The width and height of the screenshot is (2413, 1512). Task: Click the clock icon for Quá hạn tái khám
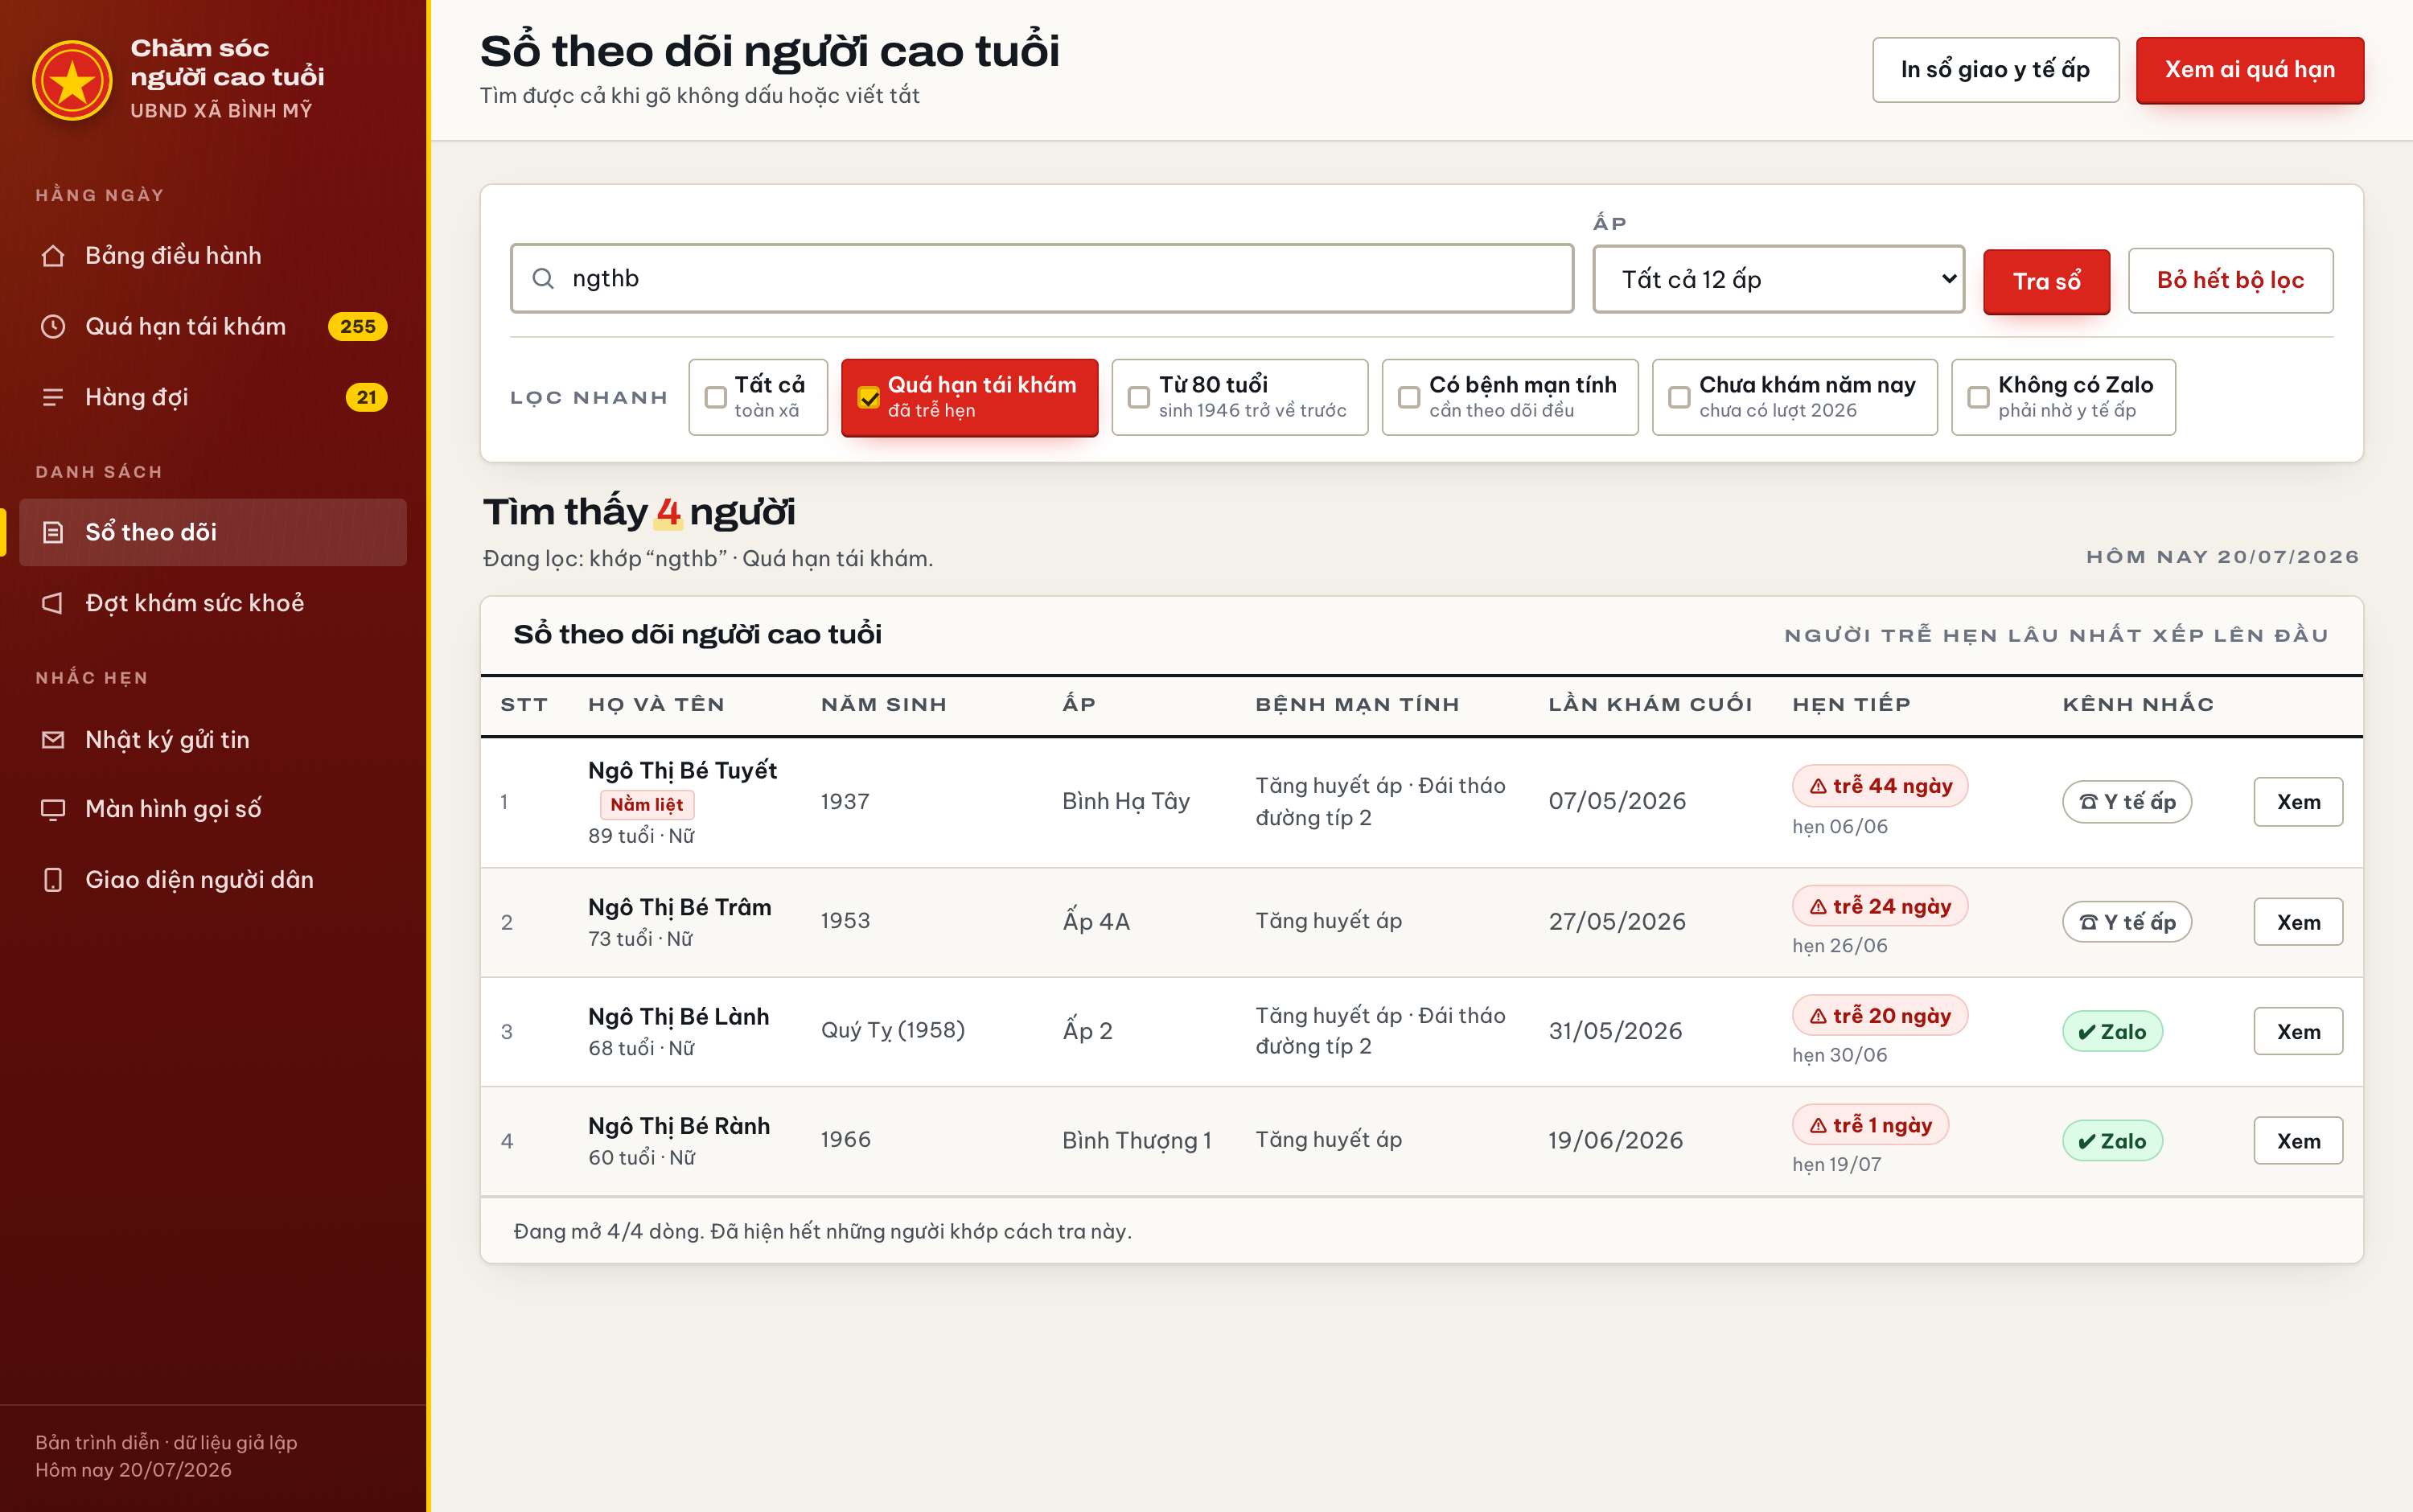click(x=53, y=327)
